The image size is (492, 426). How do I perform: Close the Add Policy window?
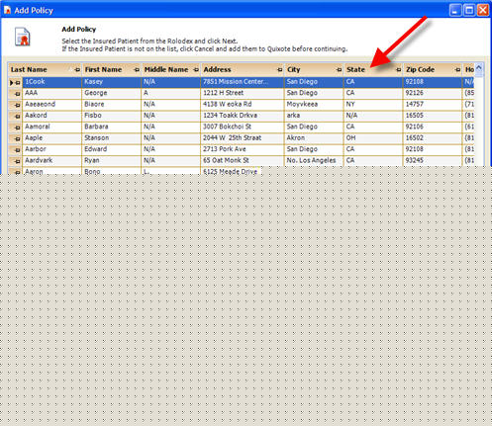[483, 10]
